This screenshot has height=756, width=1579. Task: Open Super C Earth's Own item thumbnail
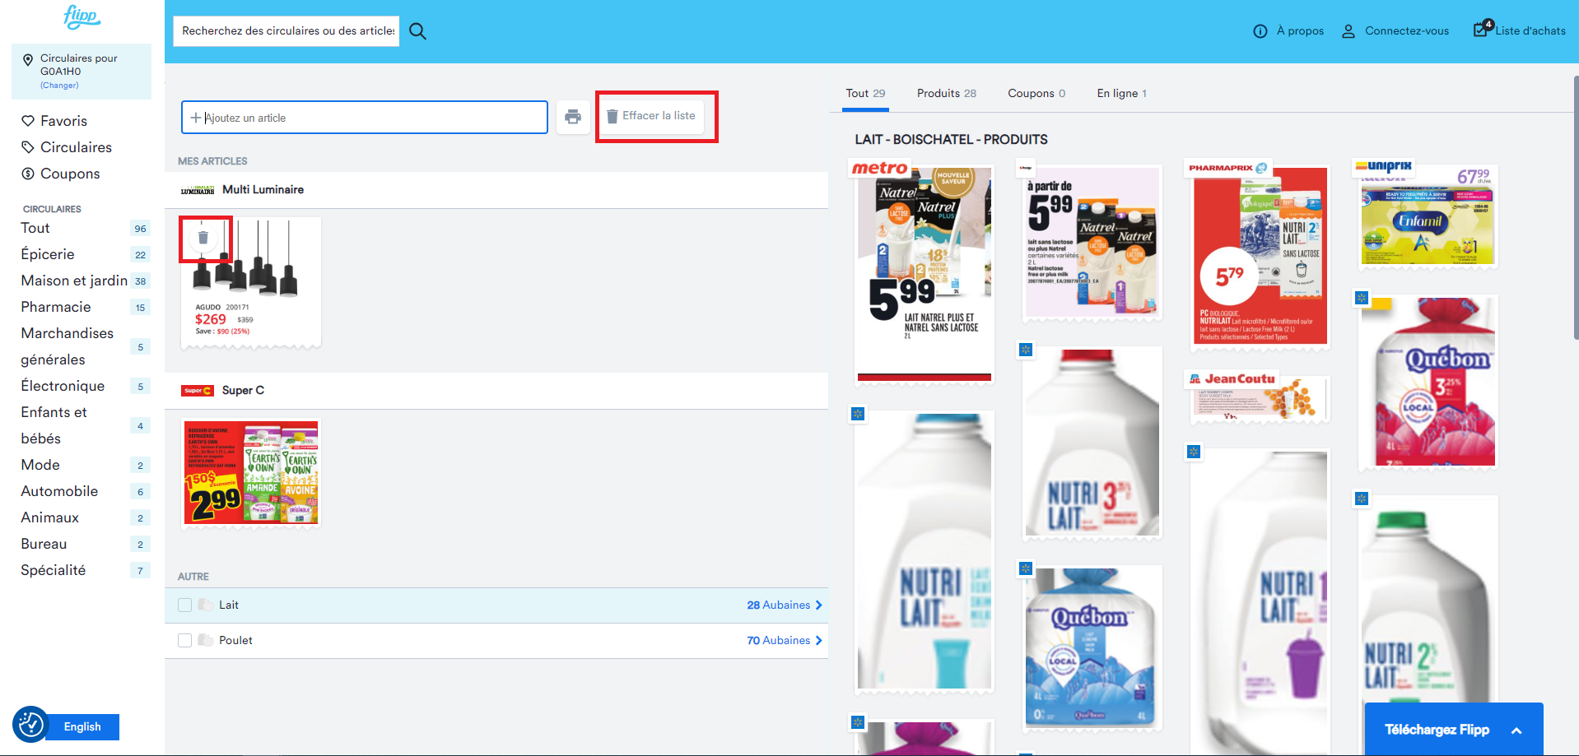251,473
